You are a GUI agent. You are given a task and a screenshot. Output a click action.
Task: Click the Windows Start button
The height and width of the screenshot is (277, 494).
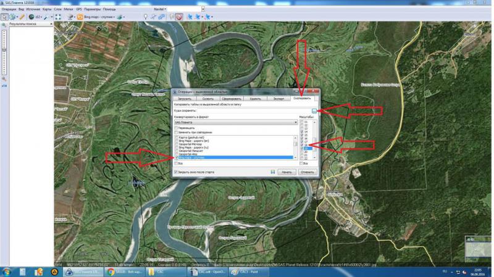(x=7, y=271)
